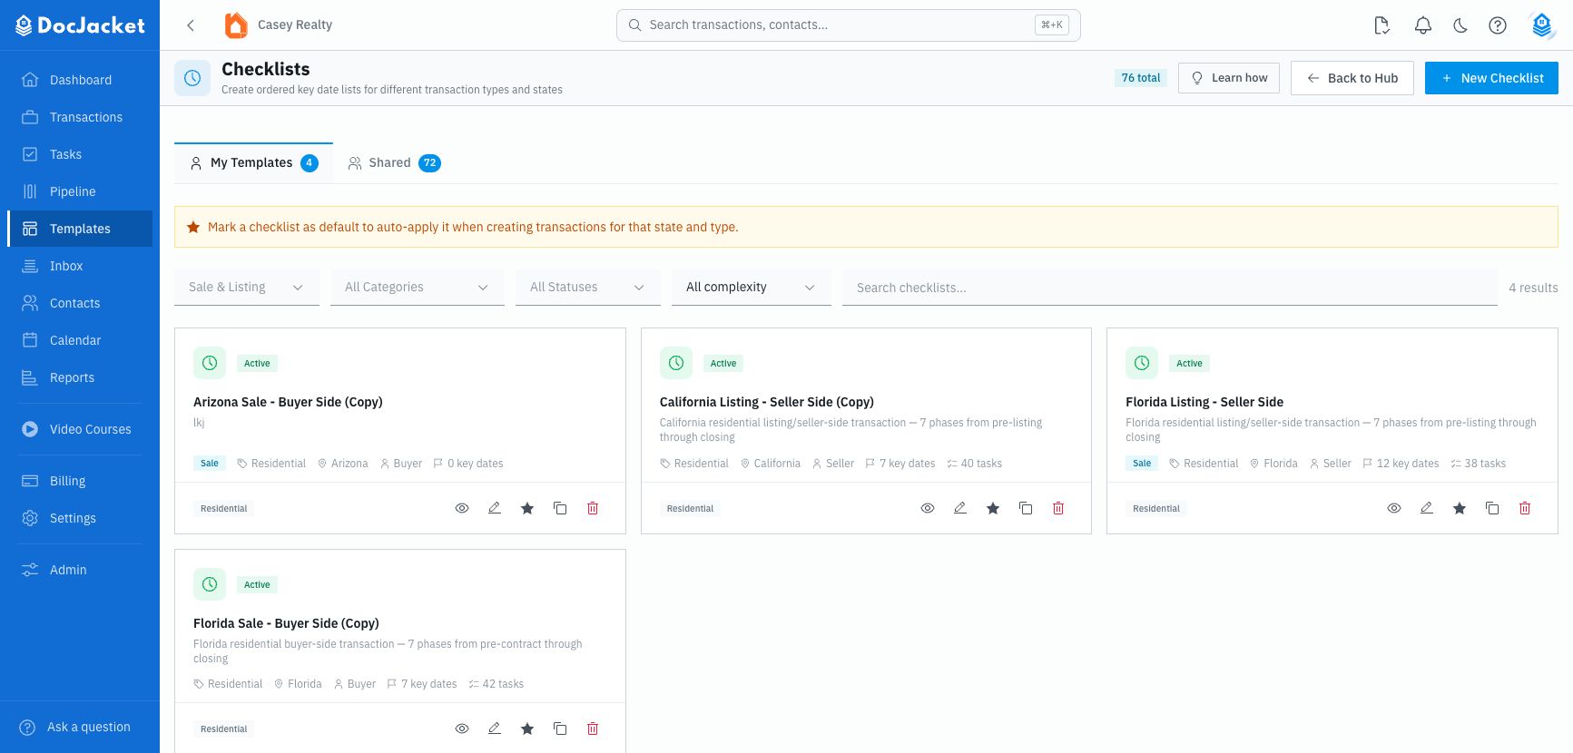Open the Florida Sale - Buyer Side (Copy) title
Screen dimensions: 1573x753
(286, 623)
